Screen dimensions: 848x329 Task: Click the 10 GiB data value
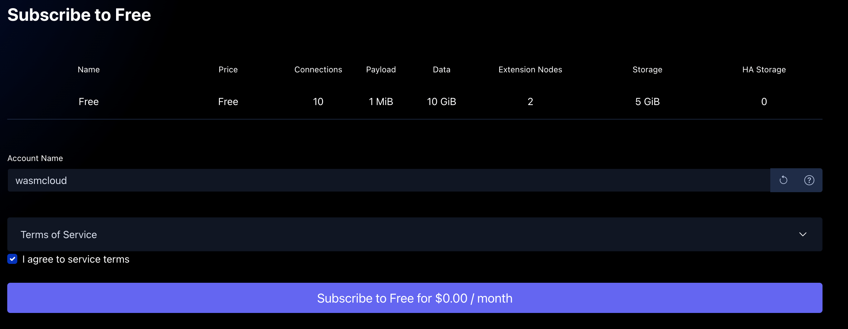point(441,101)
